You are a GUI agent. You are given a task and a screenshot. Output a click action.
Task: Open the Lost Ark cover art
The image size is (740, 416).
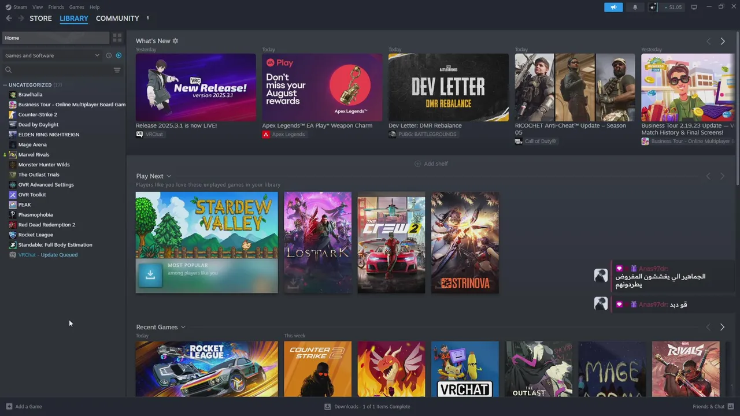[318, 243]
